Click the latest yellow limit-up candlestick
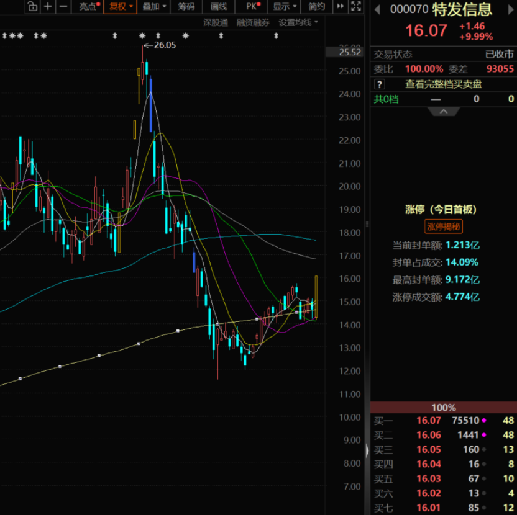The height and width of the screenshot is (515, 517). (x=316, y=297)
